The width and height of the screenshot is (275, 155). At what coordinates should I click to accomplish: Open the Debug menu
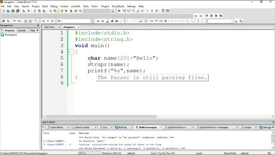54,6
